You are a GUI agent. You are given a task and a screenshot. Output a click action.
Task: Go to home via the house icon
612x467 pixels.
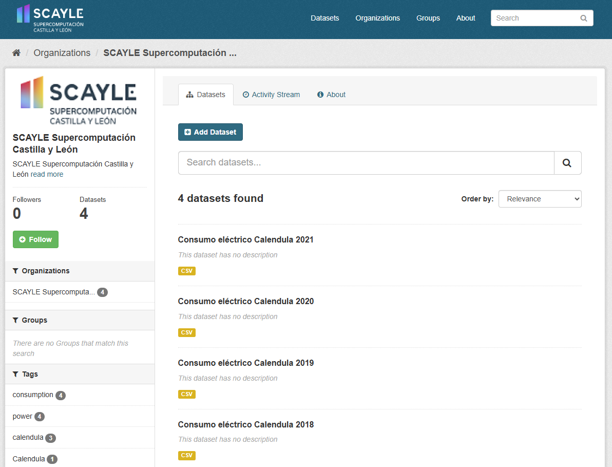pyautogui.click(x=16, y=53)
